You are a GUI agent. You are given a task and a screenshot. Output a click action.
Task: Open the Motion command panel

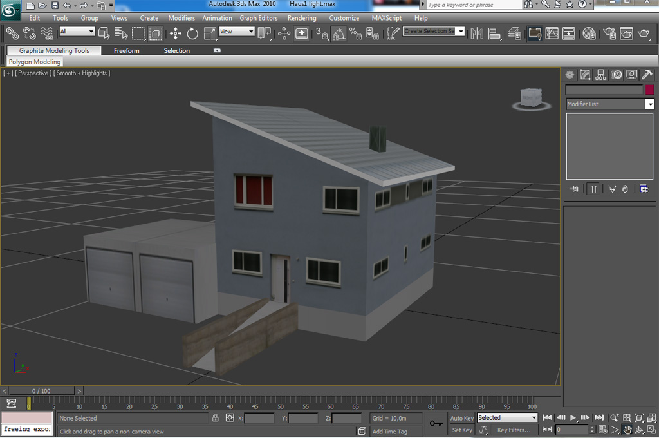coord(617,75)
